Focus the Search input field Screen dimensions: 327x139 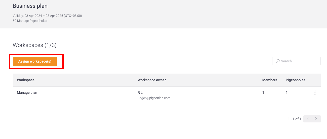[x=296, y=61]
